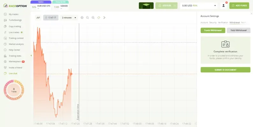Switch to the Withdrawal tab
This screenshot has width=253, height=127.
coord(235,23)
